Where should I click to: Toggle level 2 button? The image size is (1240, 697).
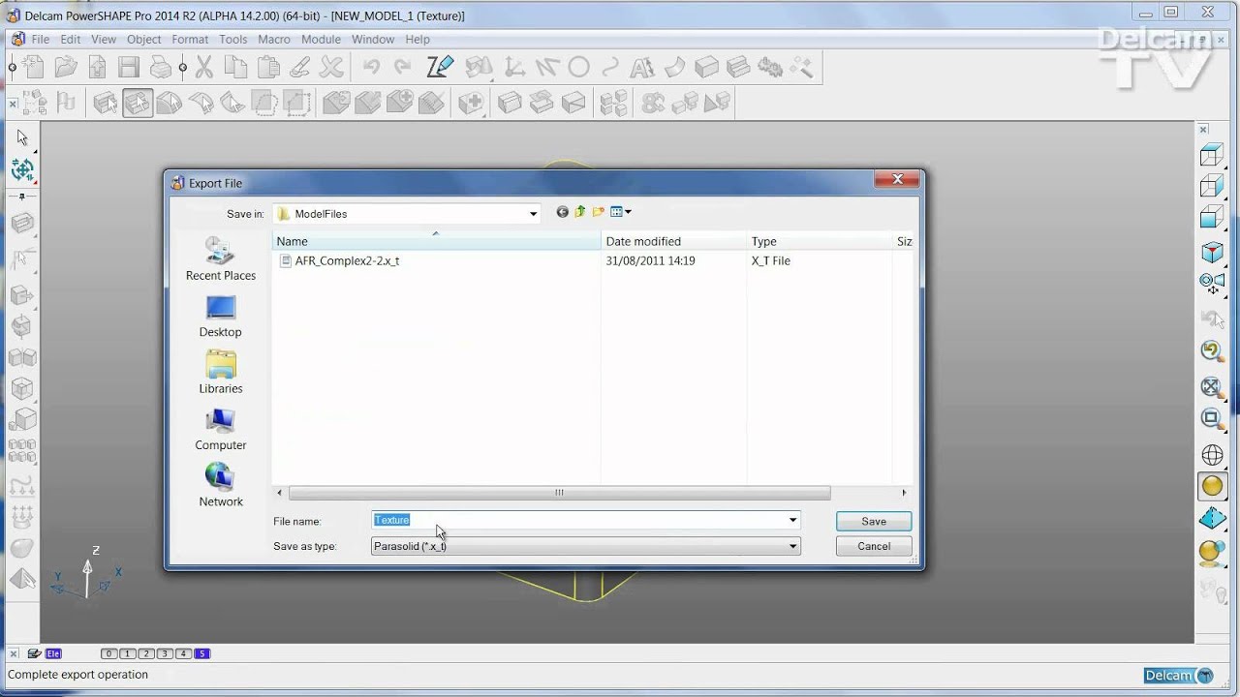click(145, 654)
